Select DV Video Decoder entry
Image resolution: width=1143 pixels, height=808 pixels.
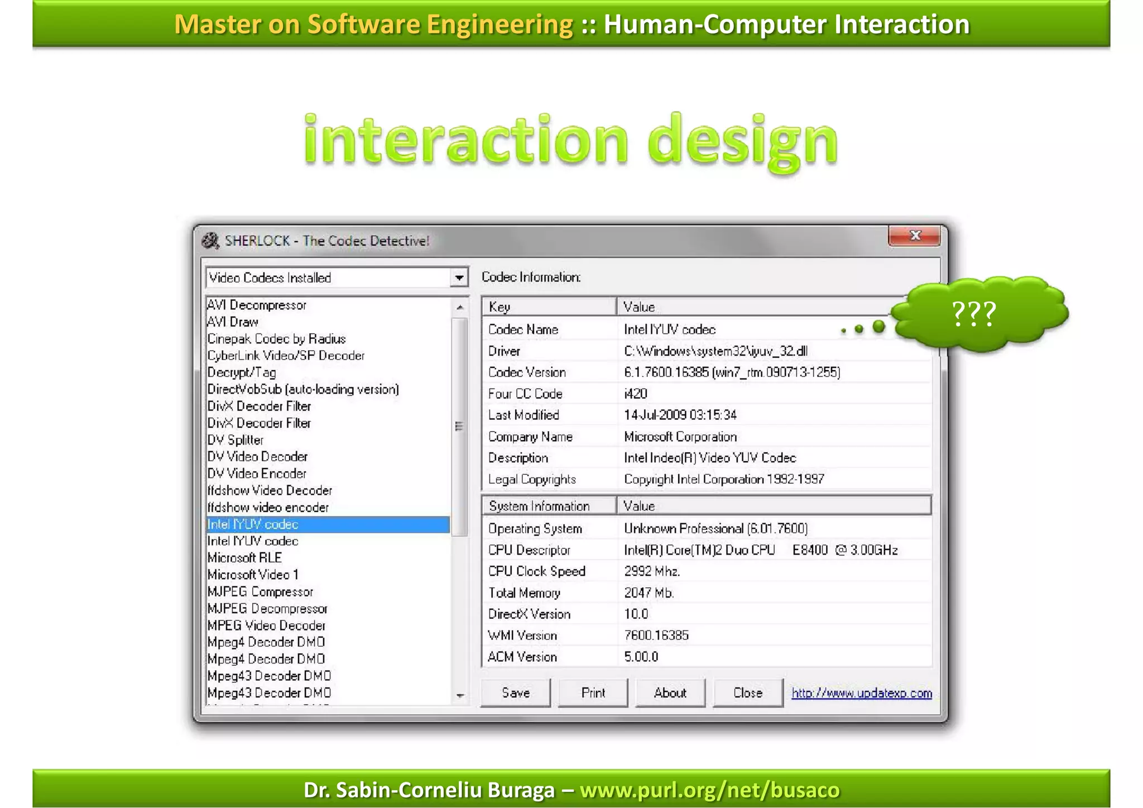(328, 457)
